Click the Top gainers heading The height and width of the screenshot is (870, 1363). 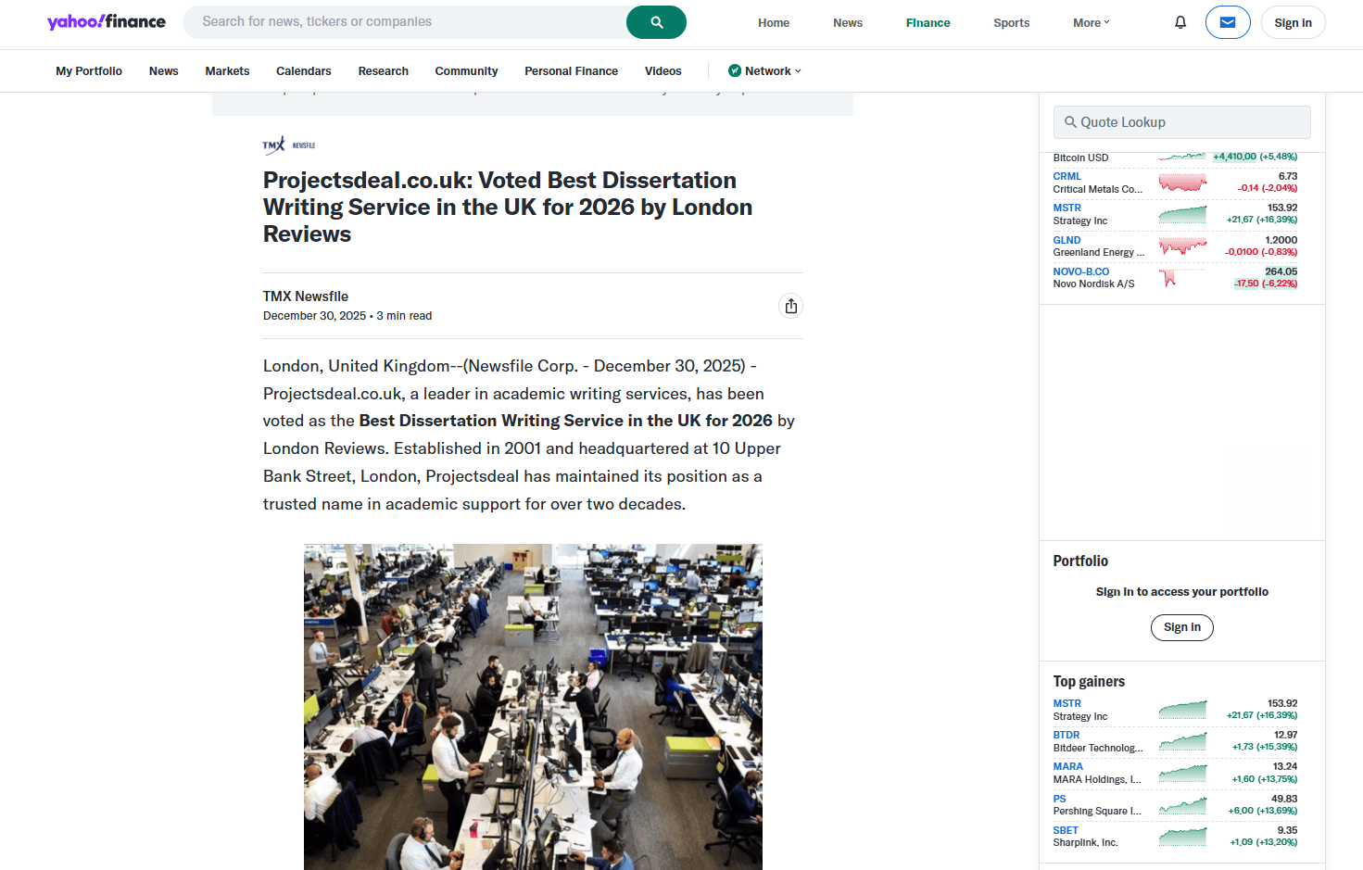(1089, 681)
